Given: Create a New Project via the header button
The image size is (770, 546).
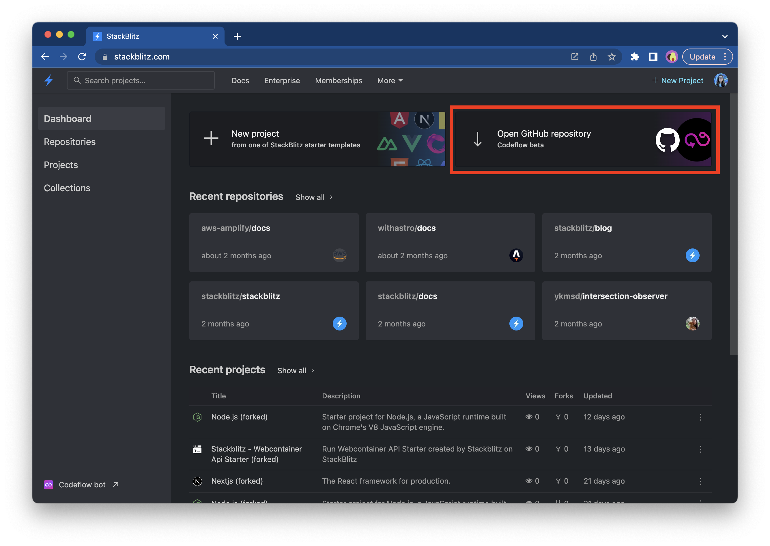Looking at the screenshot, I should [678, 80].
